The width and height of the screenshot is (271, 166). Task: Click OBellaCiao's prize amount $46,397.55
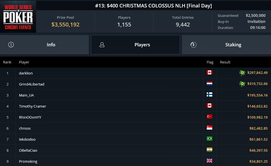(x=258, y=151)
